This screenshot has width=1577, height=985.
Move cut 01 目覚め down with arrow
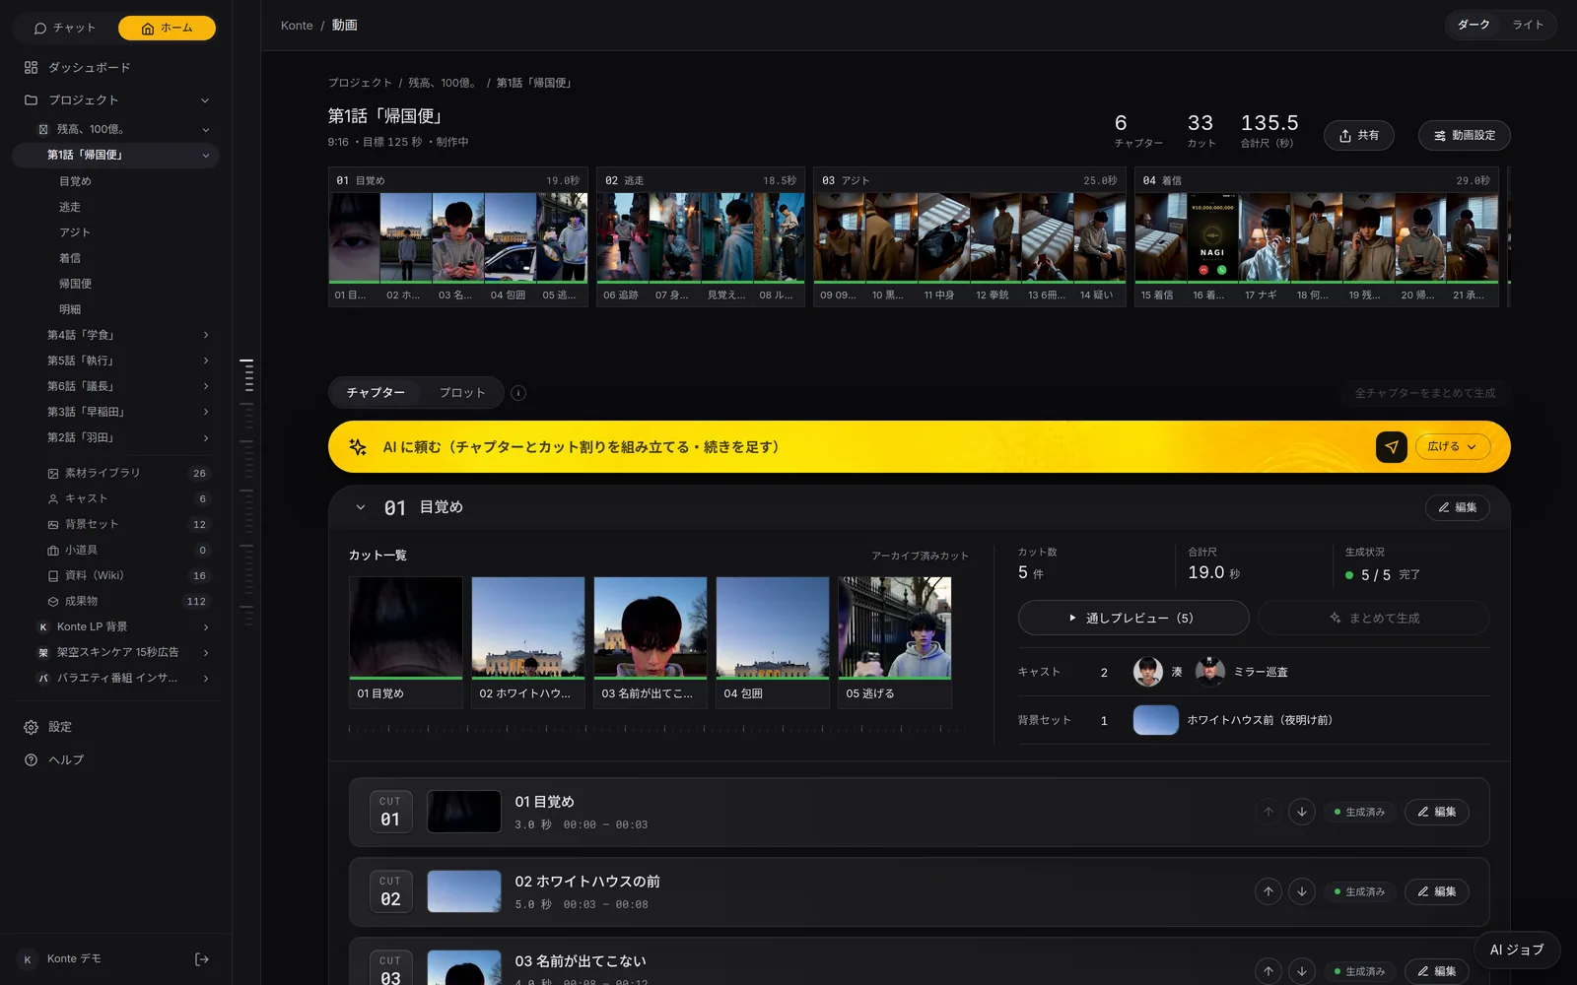(1301, 813)
